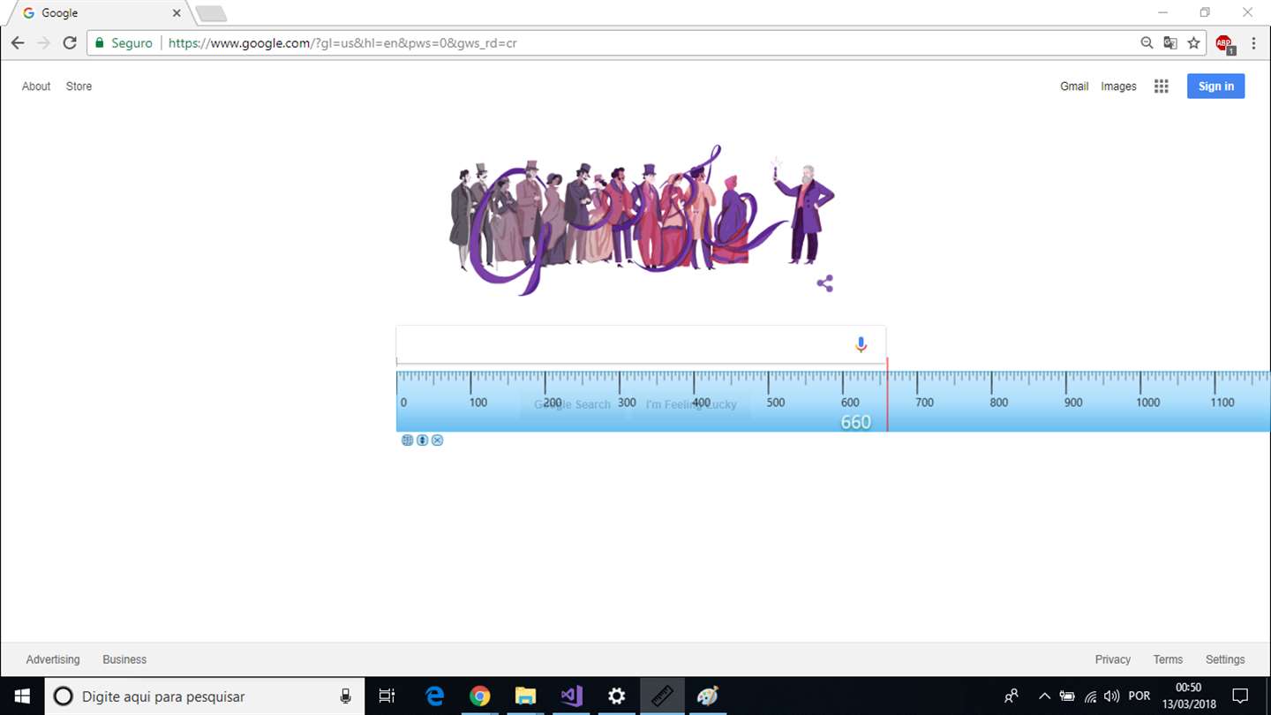Open the Images link
This screenshot has width=1271, height=715.
click(1118, 87)
